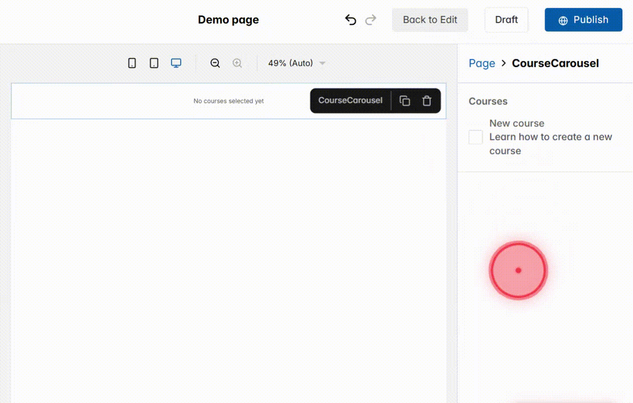This screenshot has height=403, width=633.
Task: Delete the CourseCarousel component with trash icon
Action: click(x=426, y=101)
